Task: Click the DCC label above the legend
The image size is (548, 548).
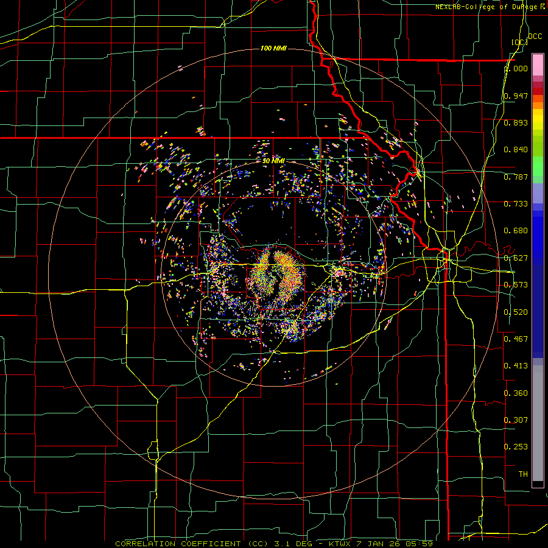Action: pos(535,37)
